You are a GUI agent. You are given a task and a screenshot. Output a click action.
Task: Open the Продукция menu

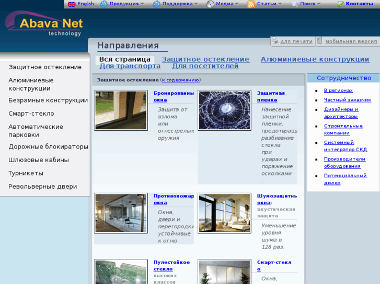tap(124, 4)
